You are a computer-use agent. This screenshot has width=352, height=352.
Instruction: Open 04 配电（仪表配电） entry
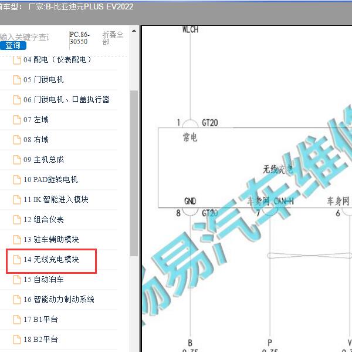pyautogui.click(x=58, y=60)
